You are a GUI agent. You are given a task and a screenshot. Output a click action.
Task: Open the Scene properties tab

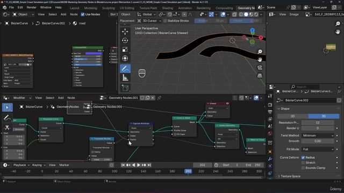click(x=270, y=127)
